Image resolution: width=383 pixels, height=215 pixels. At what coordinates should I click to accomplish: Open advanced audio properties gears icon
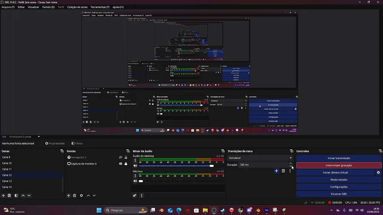(x=134, y=195)
